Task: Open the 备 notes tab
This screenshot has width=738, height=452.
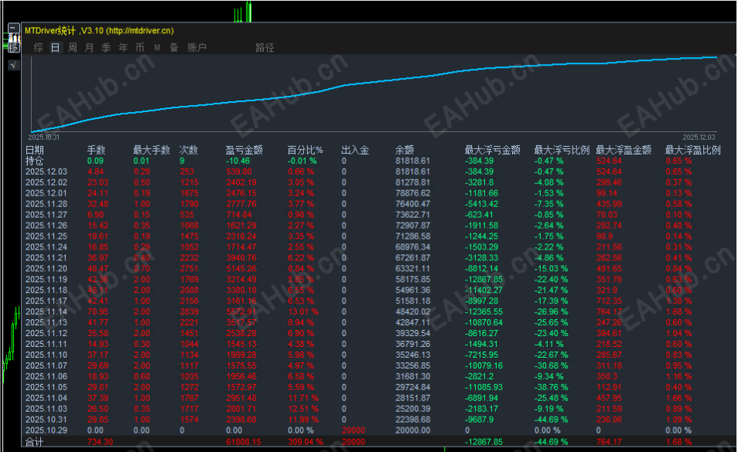Action: (174, 47)
